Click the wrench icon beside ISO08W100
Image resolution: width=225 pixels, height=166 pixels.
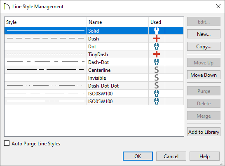pos(157,93)
